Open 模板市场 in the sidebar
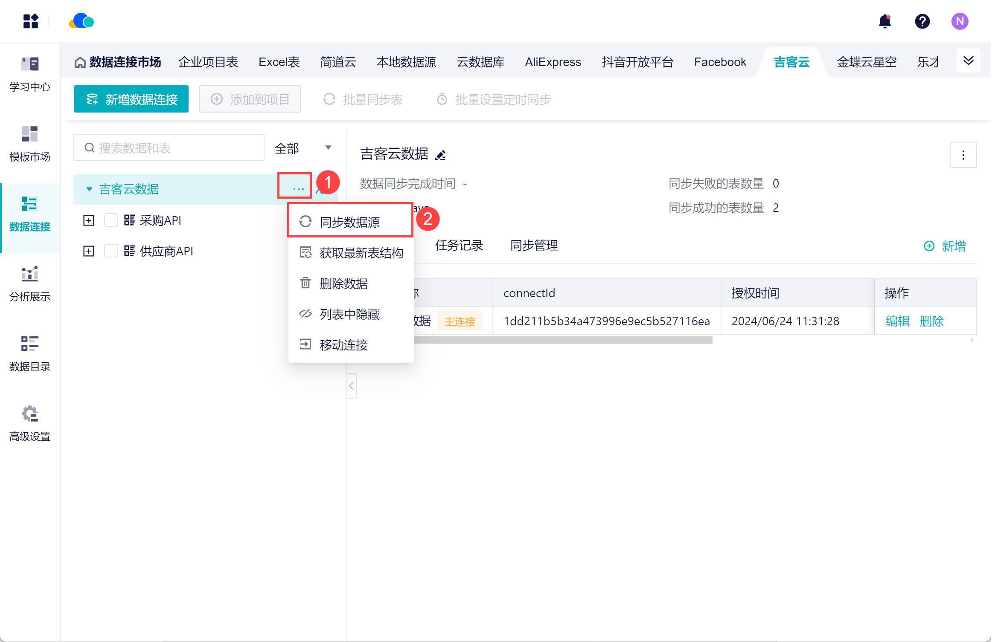The height and width of the screenshot is (642, 992). (30, 144)
